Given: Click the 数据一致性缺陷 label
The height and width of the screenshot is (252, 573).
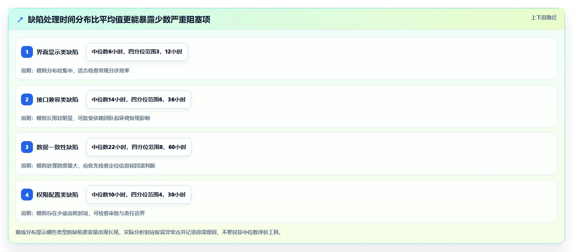Looking at the screenshot, I should [57, 147].
